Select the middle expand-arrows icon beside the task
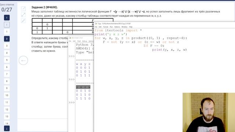 [23, 15]
